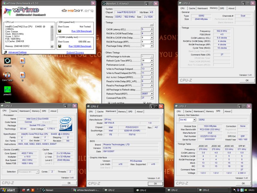257x193 pixels.
Task: Click the 690.656 sec best score
Action: 84,41
